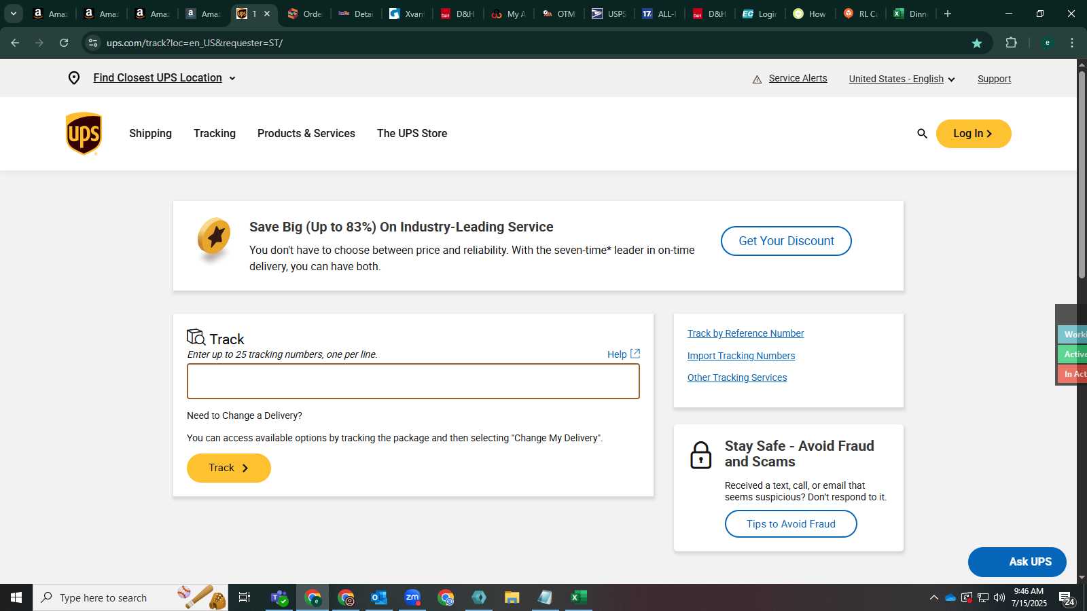Click the browser address bar URL

194,43
